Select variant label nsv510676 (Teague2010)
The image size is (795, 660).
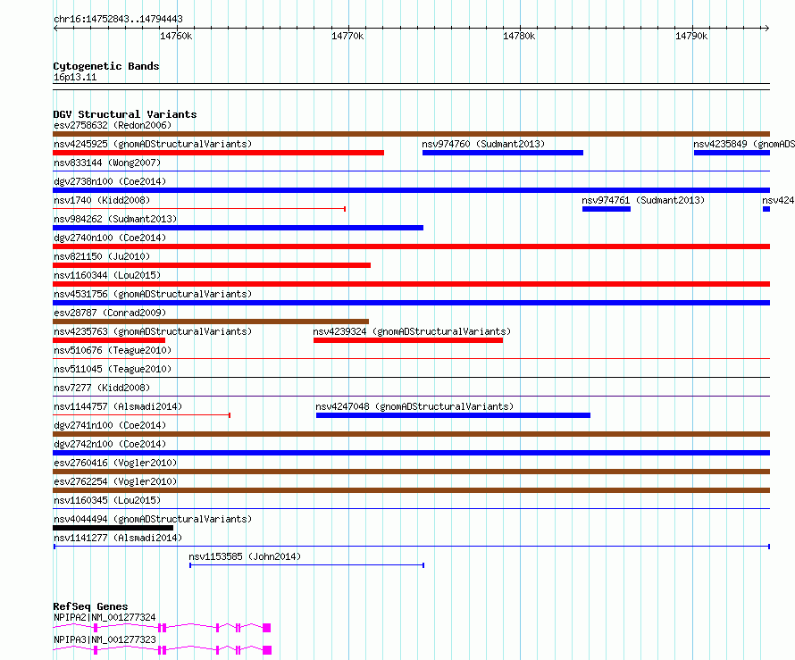(x=113, y=350)
